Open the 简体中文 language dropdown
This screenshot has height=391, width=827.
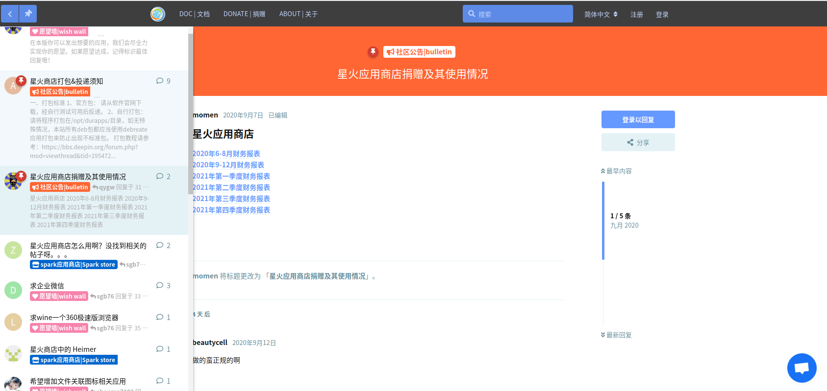pos(601,15)
